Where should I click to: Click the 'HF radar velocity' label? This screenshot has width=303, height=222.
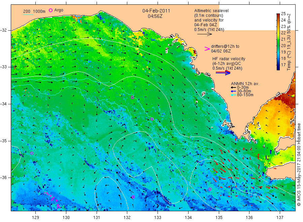tap(229, 59)
